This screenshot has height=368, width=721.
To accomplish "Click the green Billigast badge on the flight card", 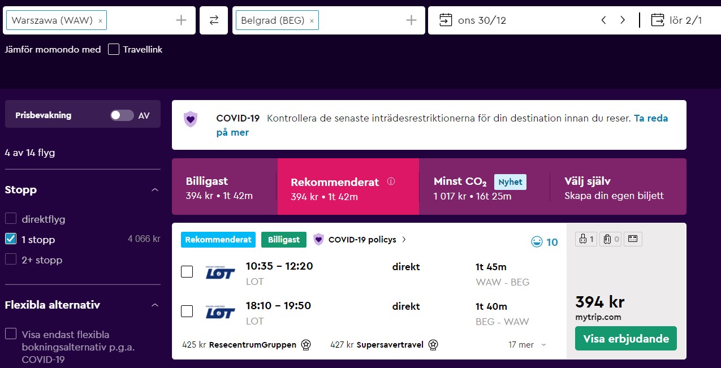I will (x=284, y=240).
